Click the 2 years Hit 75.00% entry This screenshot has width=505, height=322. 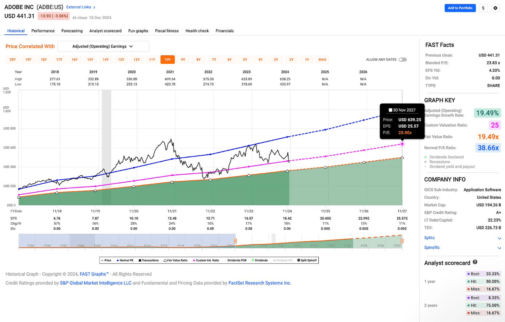483,305
